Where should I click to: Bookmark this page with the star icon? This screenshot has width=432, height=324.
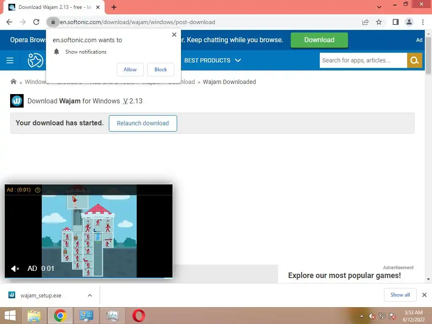click(379, 22)
